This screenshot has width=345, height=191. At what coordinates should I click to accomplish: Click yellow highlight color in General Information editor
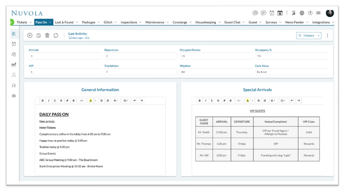pyautogui.click(x=90, y=101)
